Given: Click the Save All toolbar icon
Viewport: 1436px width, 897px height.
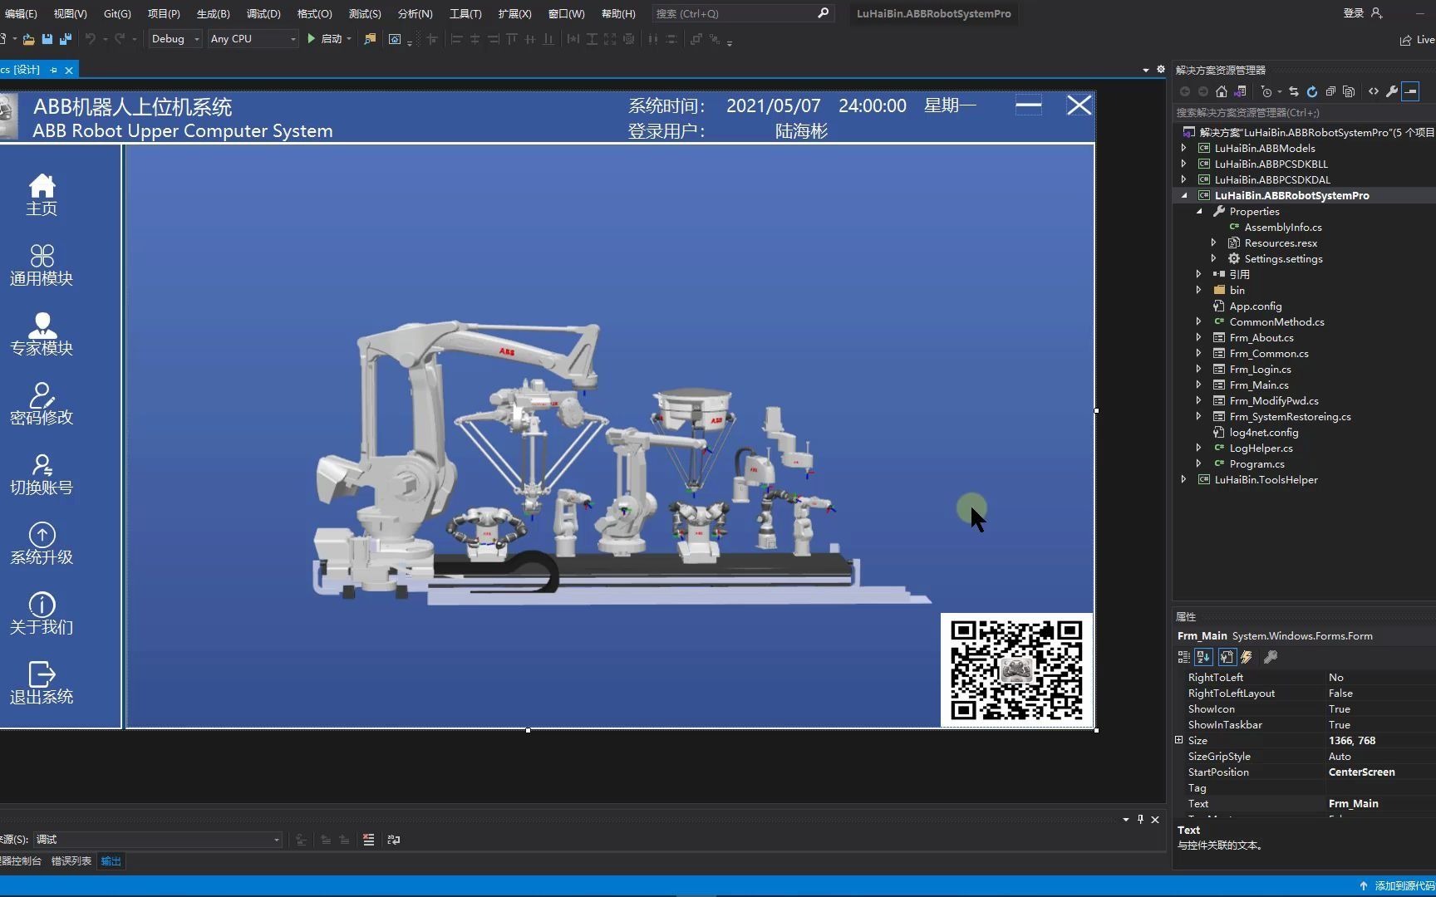Looking at the screenshot, I should (x=66, y=39).
